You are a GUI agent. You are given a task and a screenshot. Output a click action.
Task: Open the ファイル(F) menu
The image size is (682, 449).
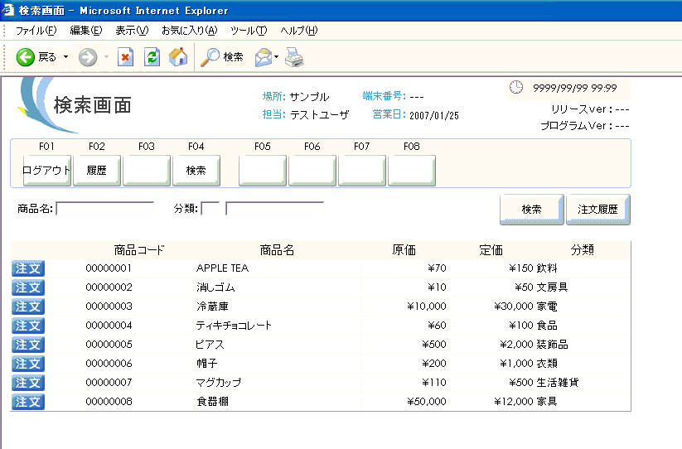click(36, 31)
